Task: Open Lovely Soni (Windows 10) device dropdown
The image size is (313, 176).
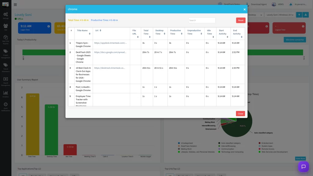Action: [280, 15]
